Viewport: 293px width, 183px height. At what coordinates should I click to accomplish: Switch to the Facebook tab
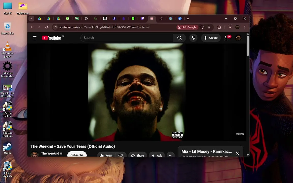(x=180, y=19)
